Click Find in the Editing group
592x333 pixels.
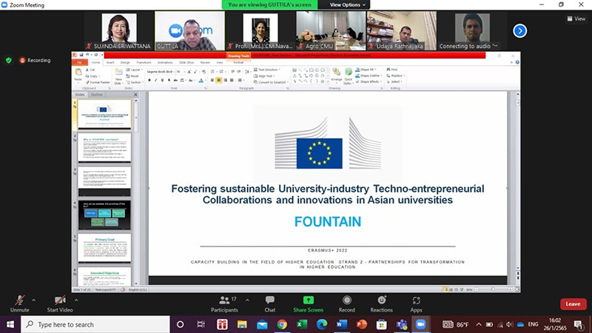pyautogui.click(x=392, y=70)
